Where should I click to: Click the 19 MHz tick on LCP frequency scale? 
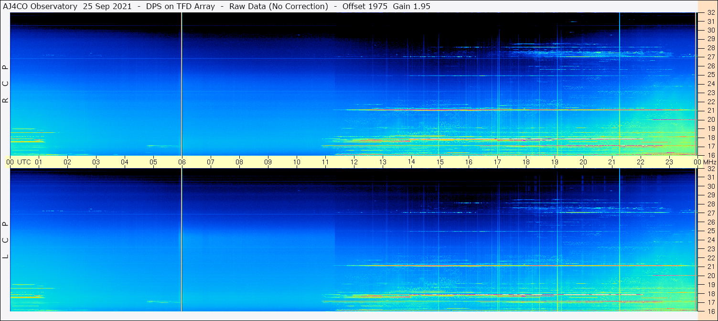point(711,285)
